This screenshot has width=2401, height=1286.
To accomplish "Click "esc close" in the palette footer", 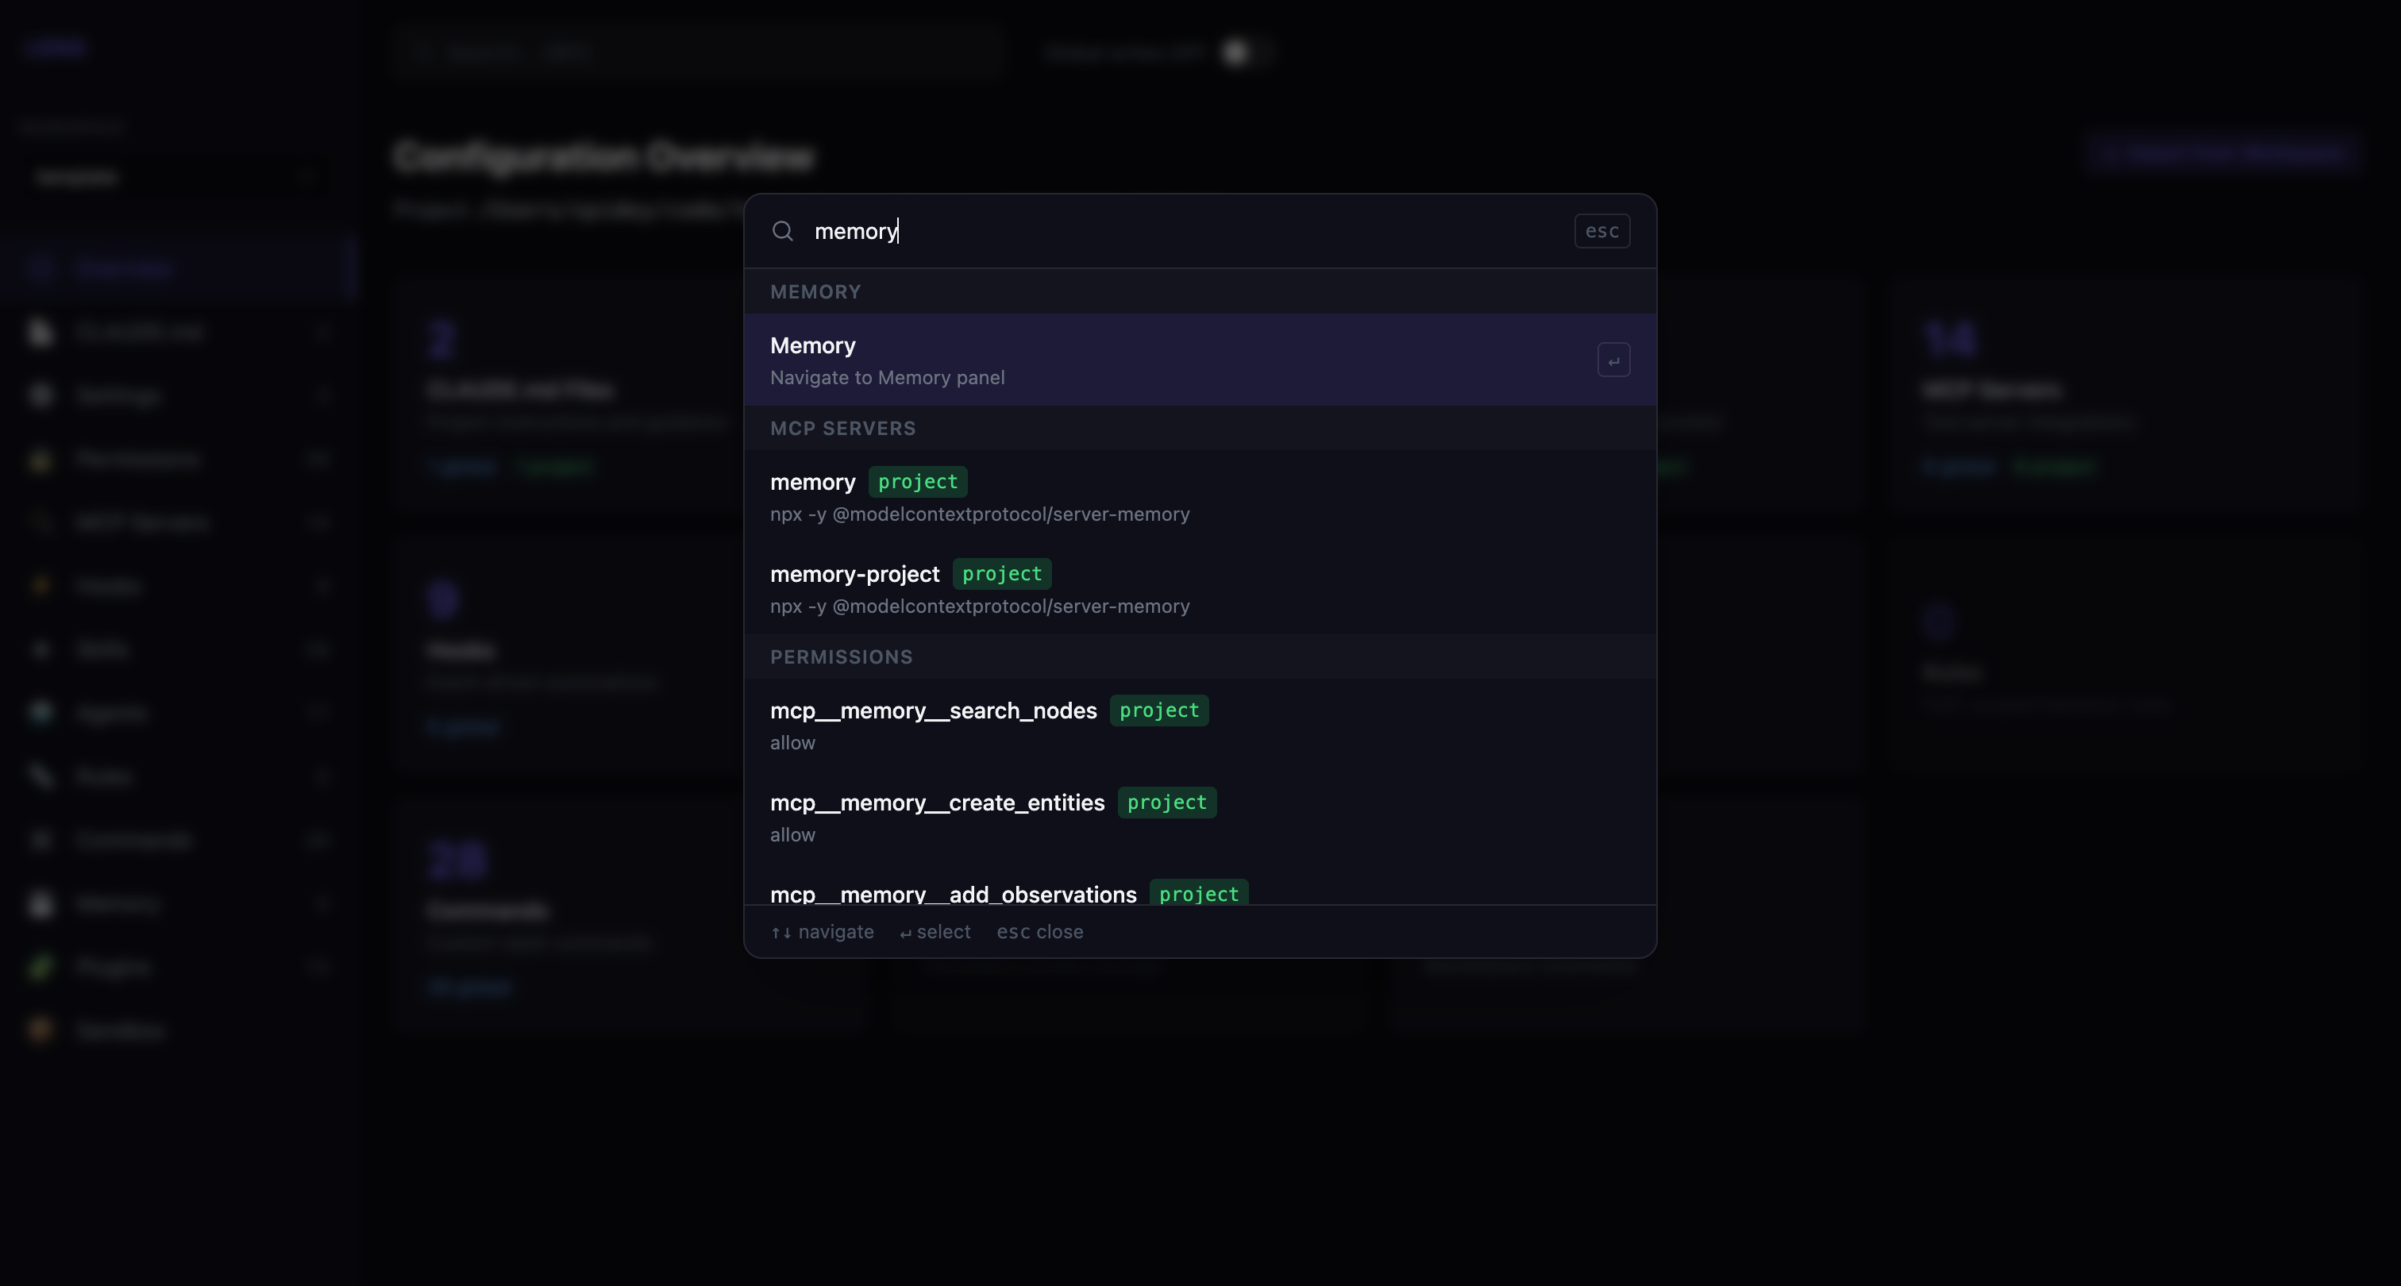I will [x=1039, y=931].
